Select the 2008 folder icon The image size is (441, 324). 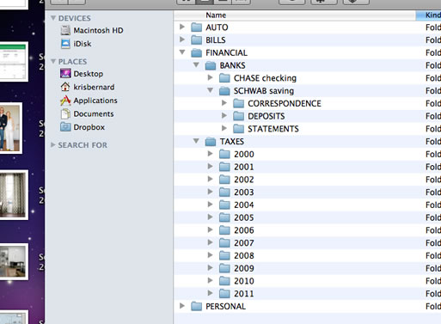coord(224,256)
